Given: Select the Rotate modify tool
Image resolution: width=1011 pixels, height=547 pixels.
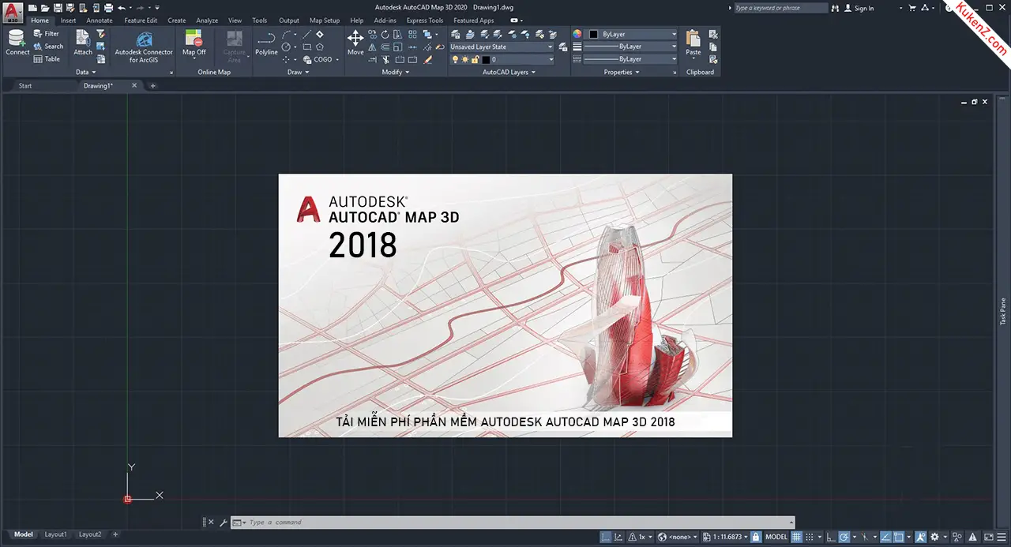Looking at the screenshot, I should (385, 35).
